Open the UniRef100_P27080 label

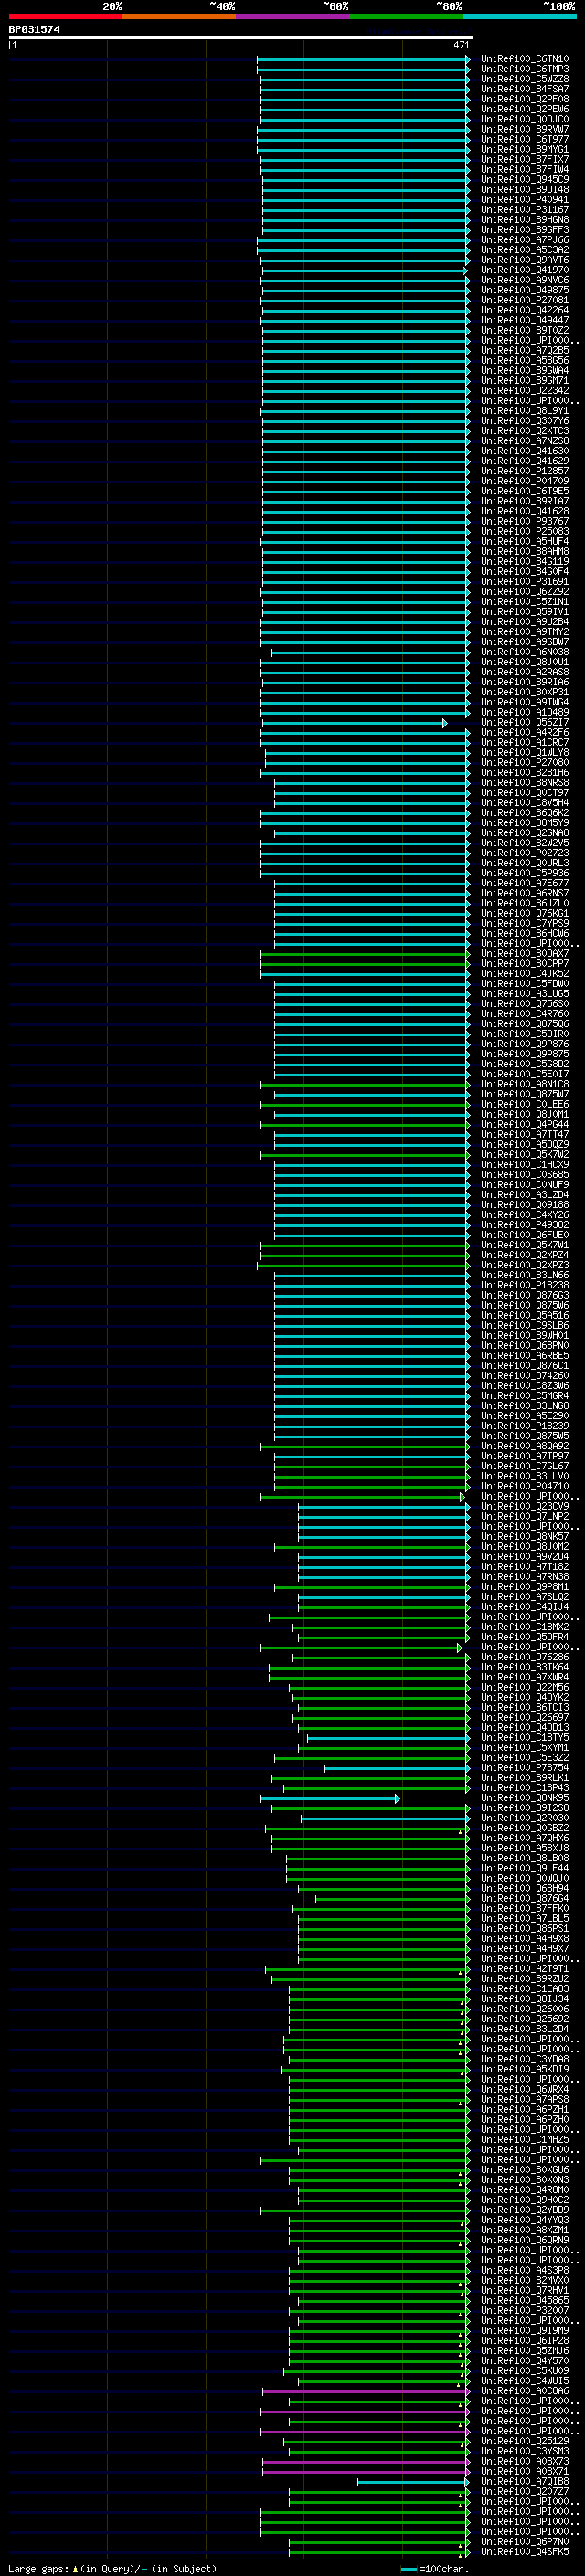click(525, 763)
